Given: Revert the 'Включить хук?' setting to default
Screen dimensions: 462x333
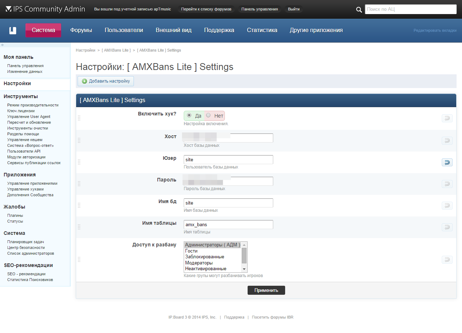Looking at the screenshot, I should [x=447, y=118].
